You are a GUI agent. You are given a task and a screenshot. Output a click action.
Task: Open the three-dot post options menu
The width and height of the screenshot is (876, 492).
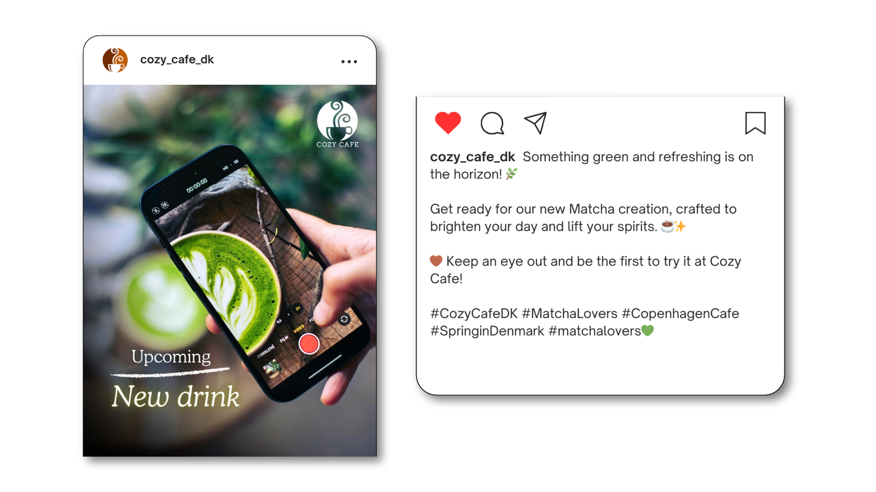pyautogui.click(x=349, y=62)
